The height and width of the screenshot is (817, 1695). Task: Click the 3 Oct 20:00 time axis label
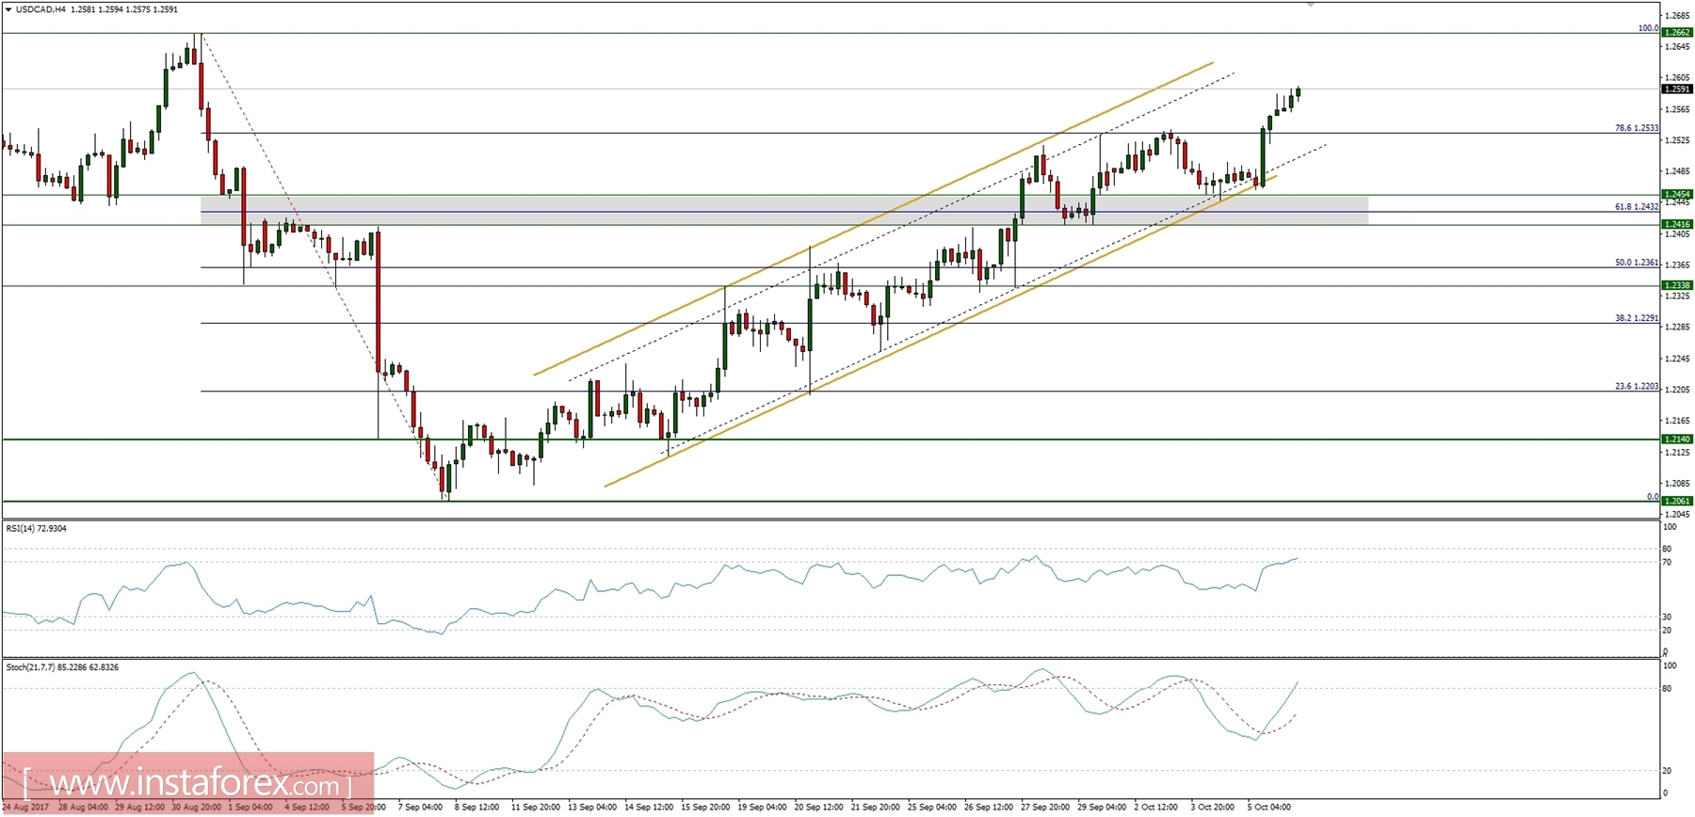(1212, 808)
